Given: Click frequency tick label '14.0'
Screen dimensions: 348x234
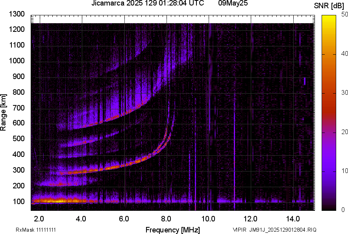Looking at the screenshot, I should click(293, 219).
